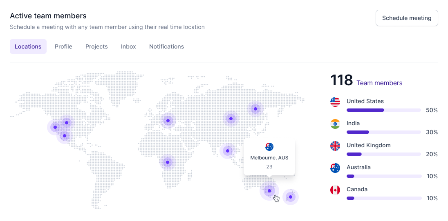Click the Melbourne, AUS tooltip card
This screenshot has width=448, height=221.
click(x=269, y=157)
